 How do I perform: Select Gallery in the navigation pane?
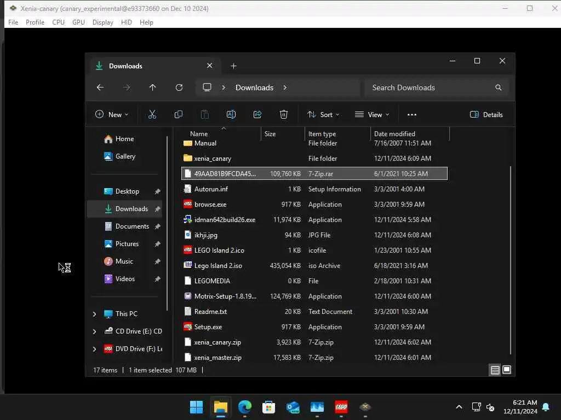pyautogui.click(x=124, y=156)
